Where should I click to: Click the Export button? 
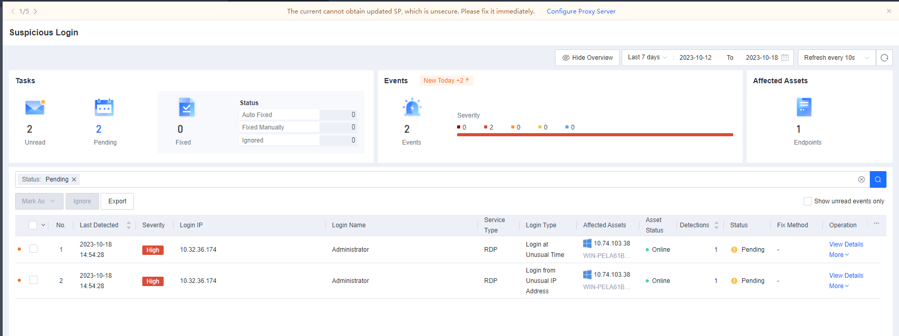tap(117, 201)
